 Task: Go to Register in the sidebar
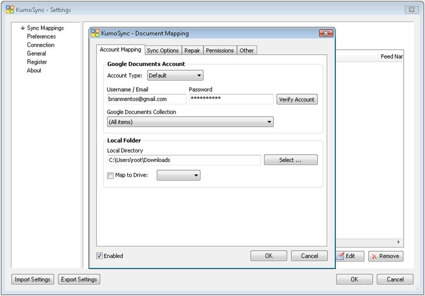(x=37, y=62)
